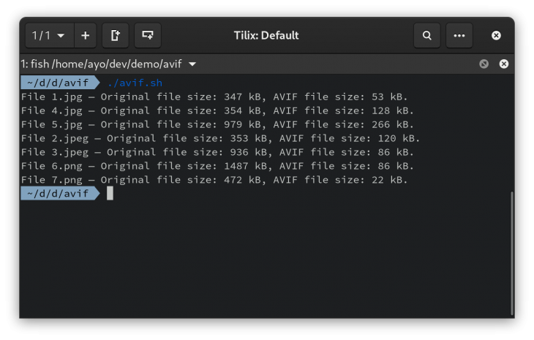Close the Tilix window
The image size is (534, 340).
pos(496,35)
